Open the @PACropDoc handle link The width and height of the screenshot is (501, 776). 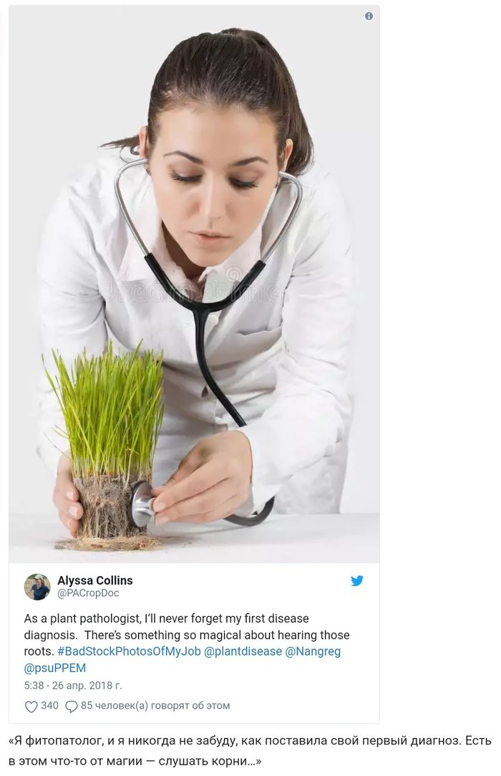88,593
